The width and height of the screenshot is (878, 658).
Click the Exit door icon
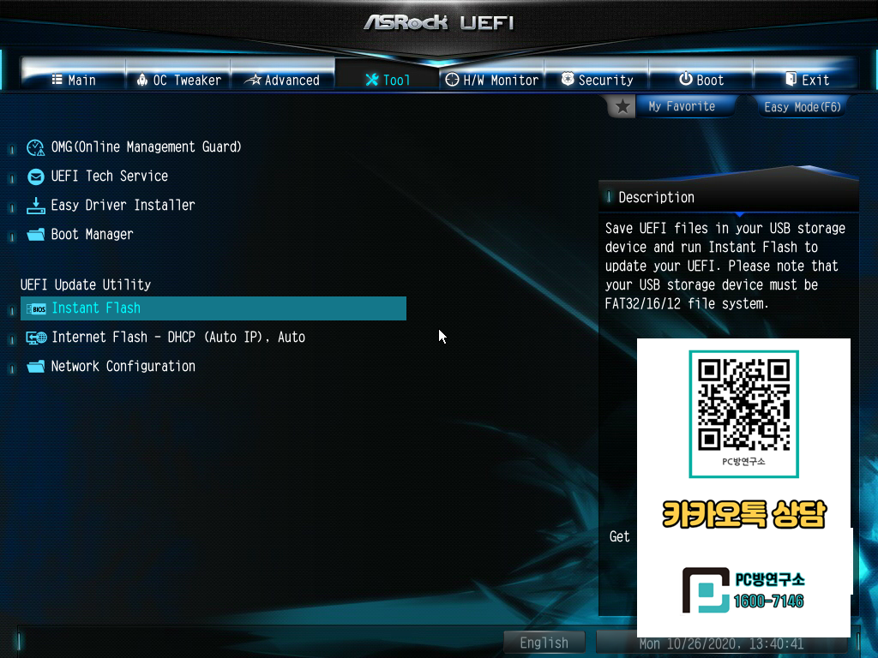click(791, 78)
